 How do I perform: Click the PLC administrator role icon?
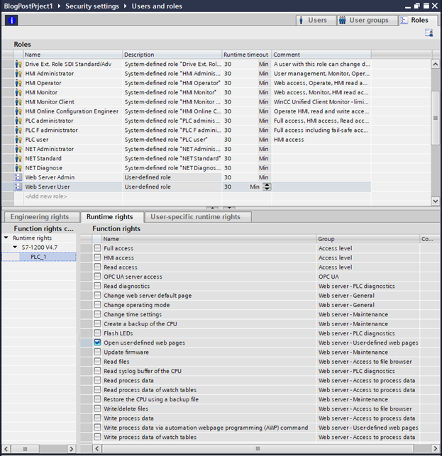click(18, 121)
